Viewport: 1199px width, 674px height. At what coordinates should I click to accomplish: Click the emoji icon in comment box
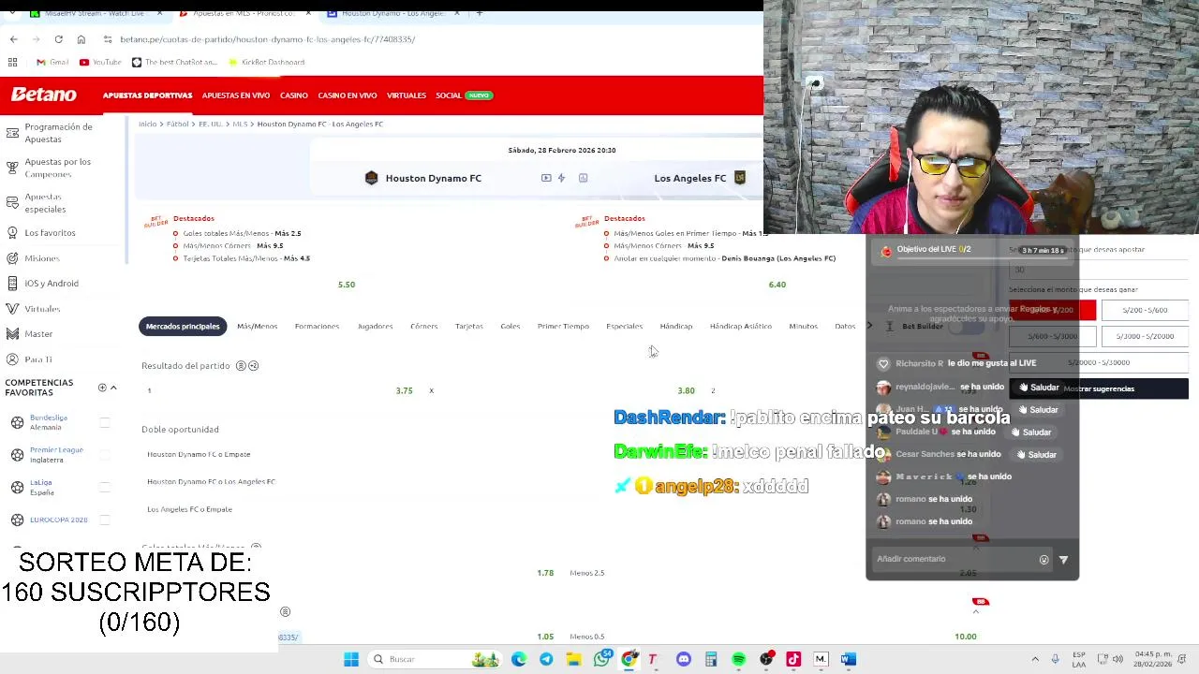(x=1044, y=560)
